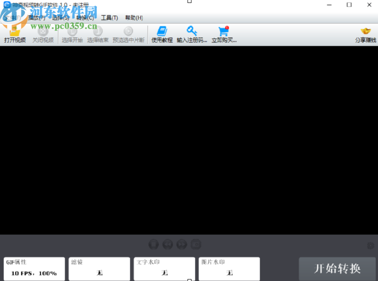Preview the selection with 预览选中片断
Screen dimensions: 378x281
(128, 35)
